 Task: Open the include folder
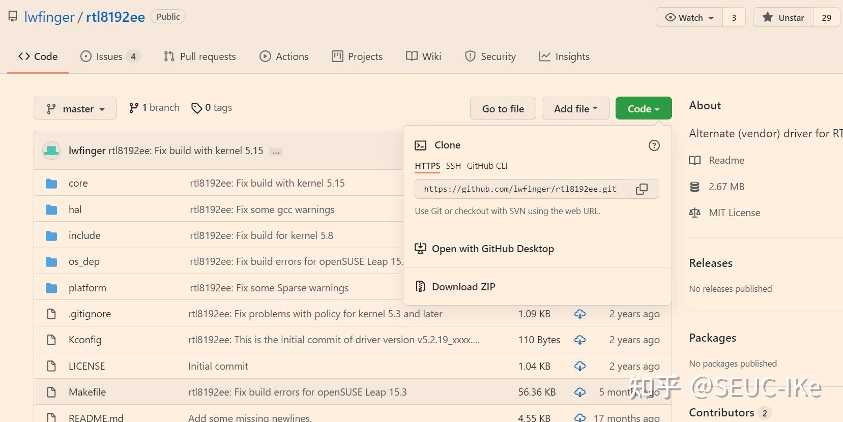pos(84,235)
